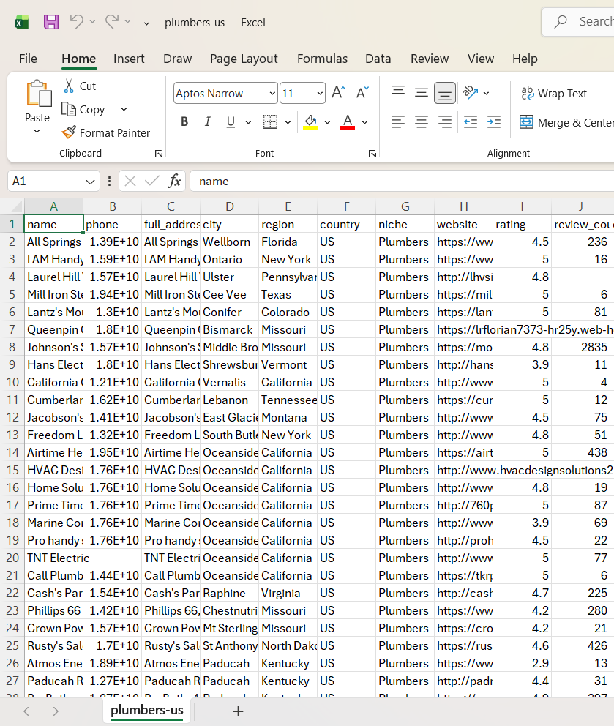
Task: Open the Font Color palette arrow
Action: [365, 122]
